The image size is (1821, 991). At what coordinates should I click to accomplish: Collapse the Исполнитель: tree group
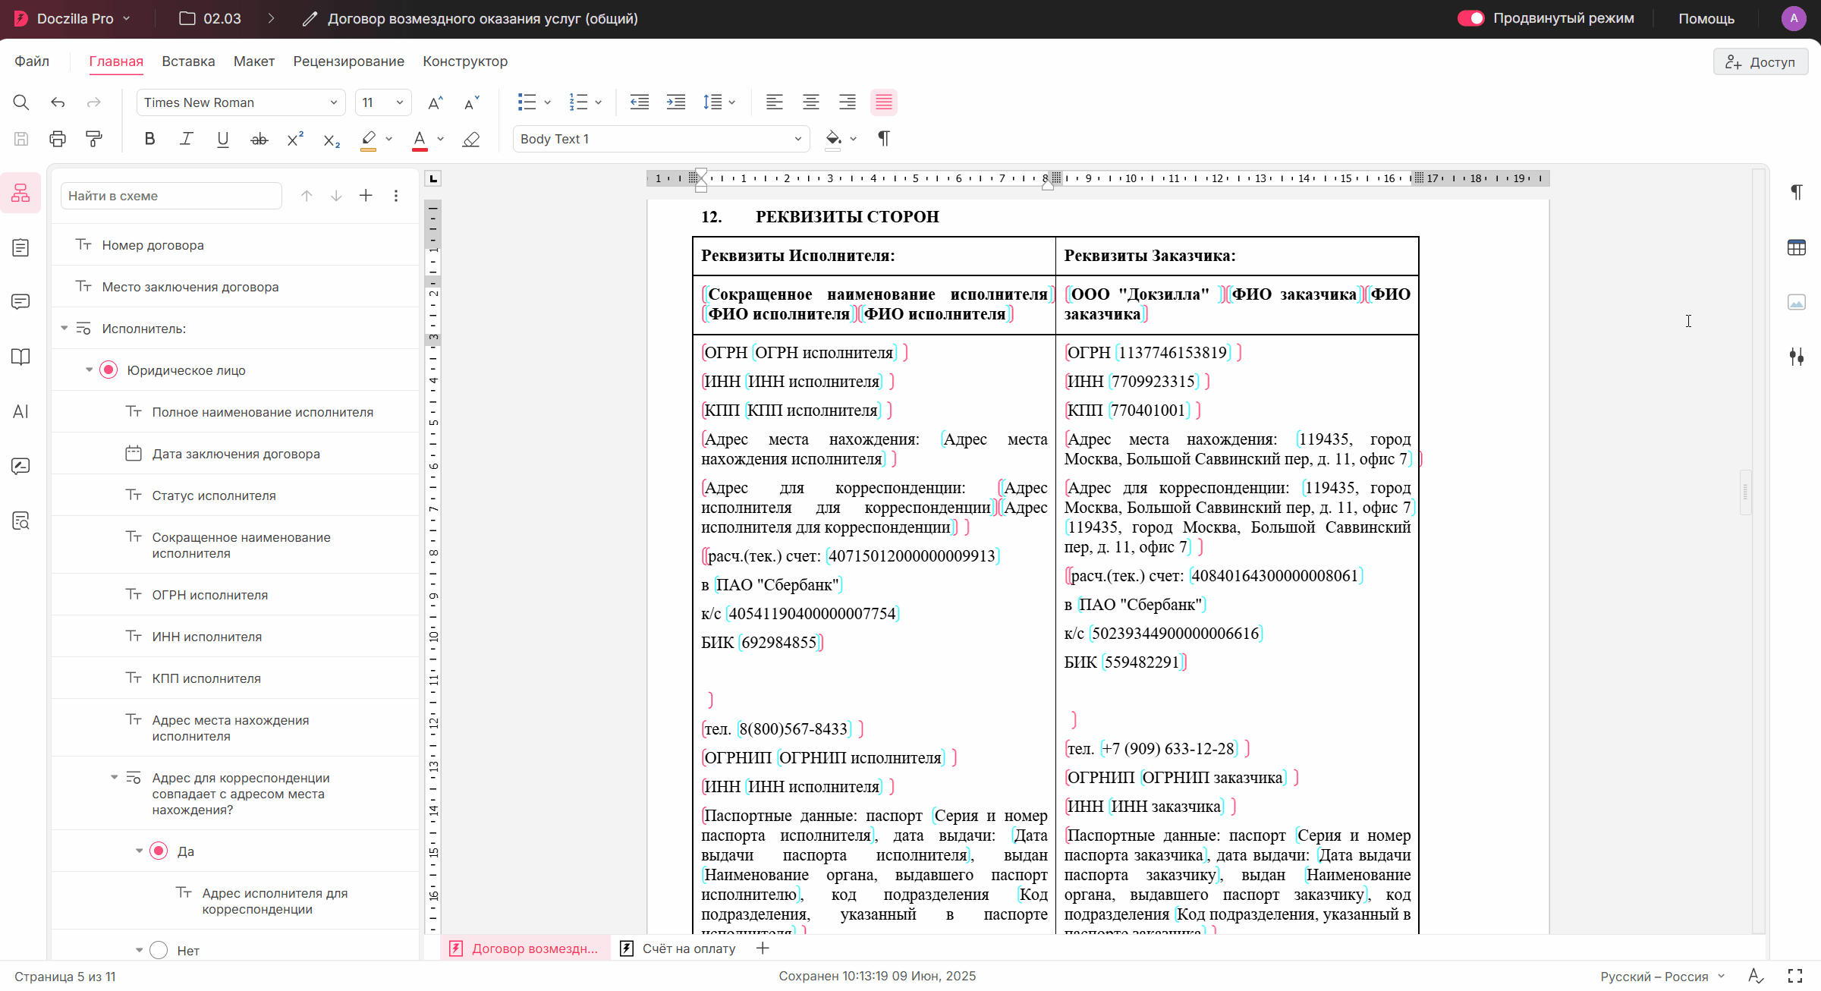64,329
